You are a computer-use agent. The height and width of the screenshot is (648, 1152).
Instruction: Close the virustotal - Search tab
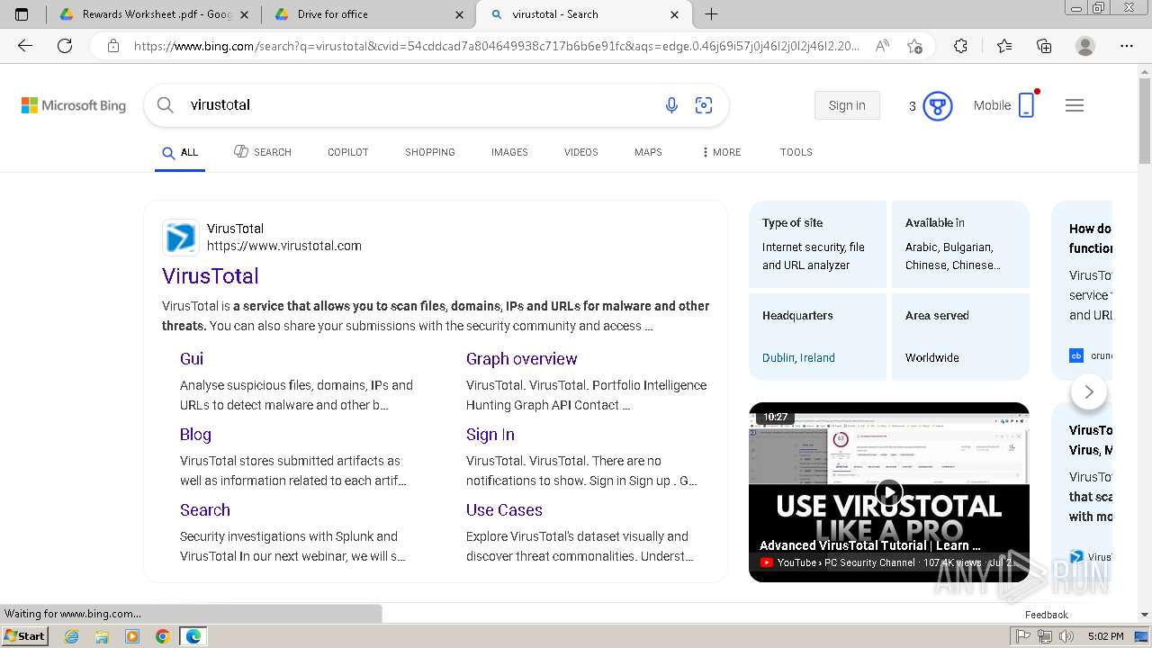675,14
